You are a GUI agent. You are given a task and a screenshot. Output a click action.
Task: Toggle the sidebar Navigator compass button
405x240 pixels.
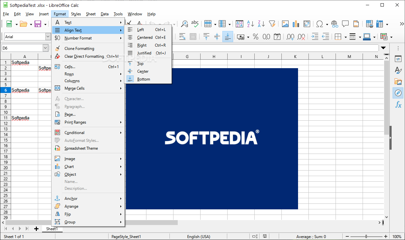398,93
